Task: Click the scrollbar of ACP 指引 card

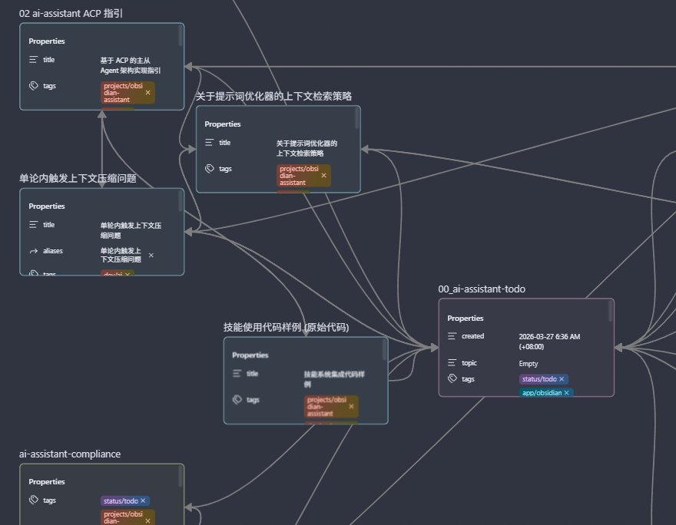Action: point(181,35)
